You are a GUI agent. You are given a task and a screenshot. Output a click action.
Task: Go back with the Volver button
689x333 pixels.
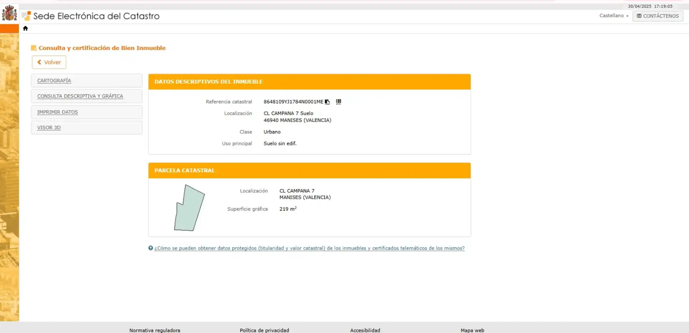(x=49, y=62)
